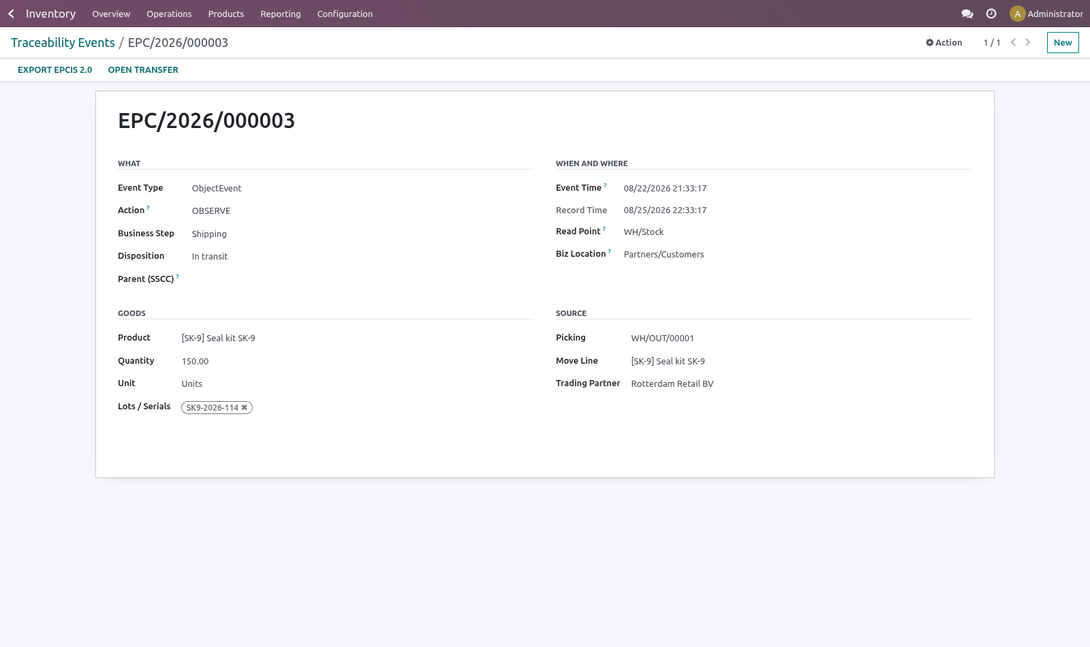Viewport: 1090px width, 647px height.
Task: Click the Event Time date field
Action: coord(797,188)
